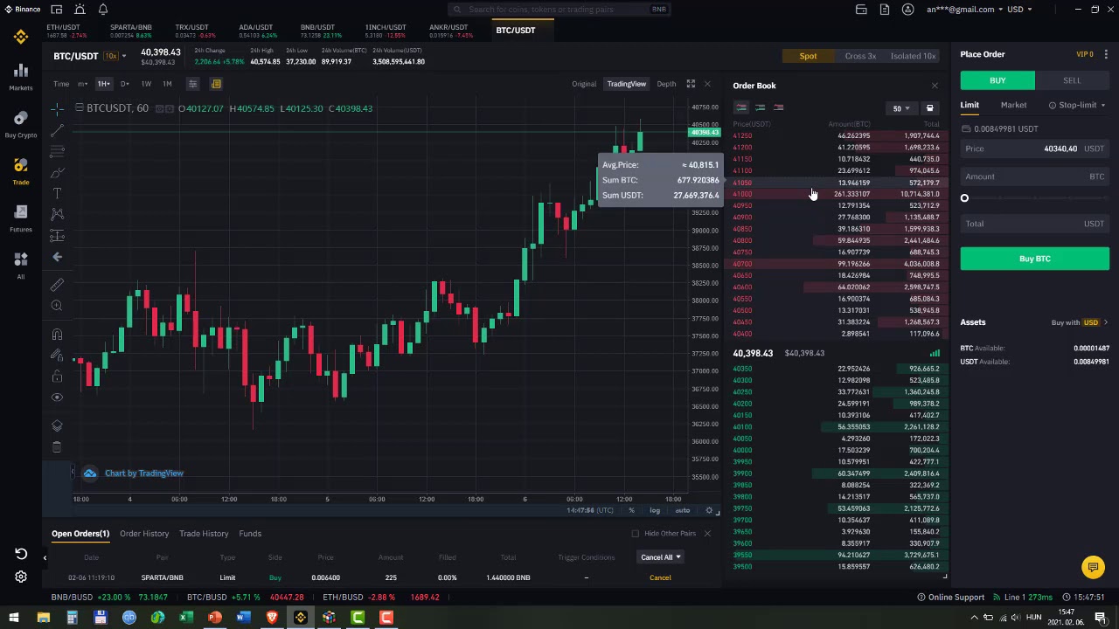Screen dimensions: 1119x629
Task: Toggle the magnet mode icon
Action: [57, 335]
